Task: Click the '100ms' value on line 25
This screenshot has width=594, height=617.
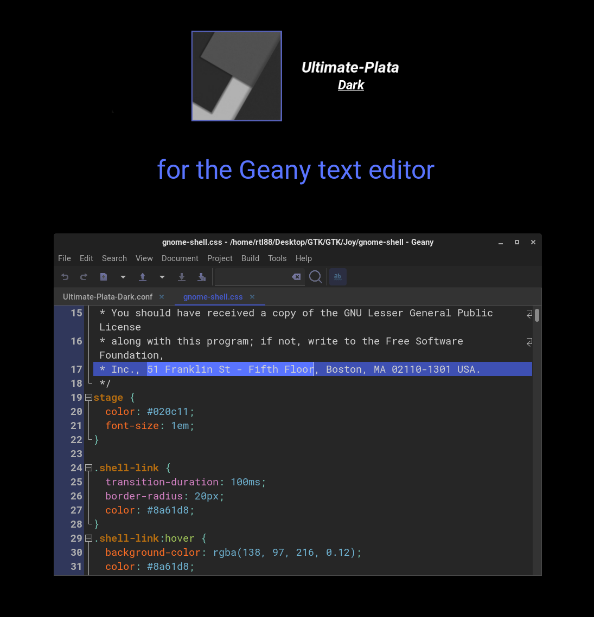Action: [x=246, y=482]
